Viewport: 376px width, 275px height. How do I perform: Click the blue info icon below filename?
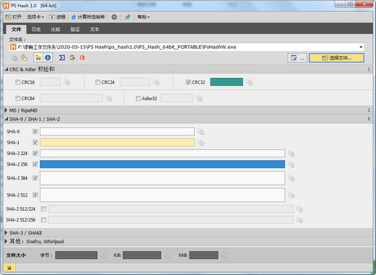48,58
